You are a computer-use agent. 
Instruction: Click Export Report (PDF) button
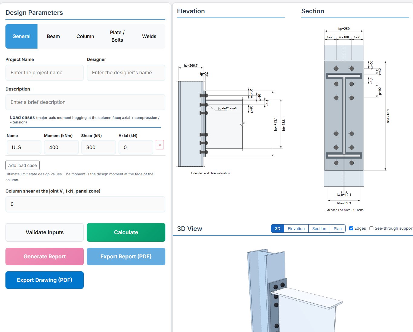tap(126, 257)
